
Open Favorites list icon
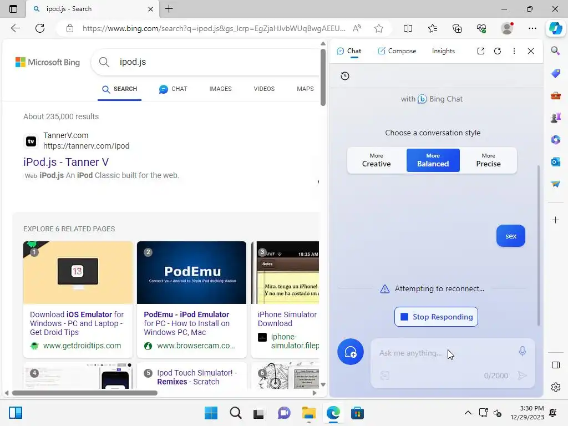click(433, 28)
